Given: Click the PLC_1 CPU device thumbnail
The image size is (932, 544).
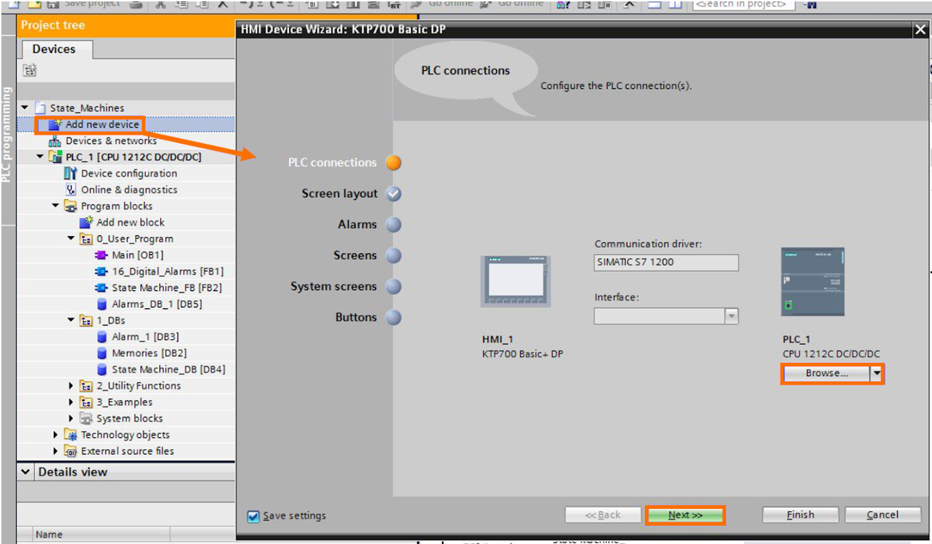Looking at the screenshot, I should [x=813, y=282].
